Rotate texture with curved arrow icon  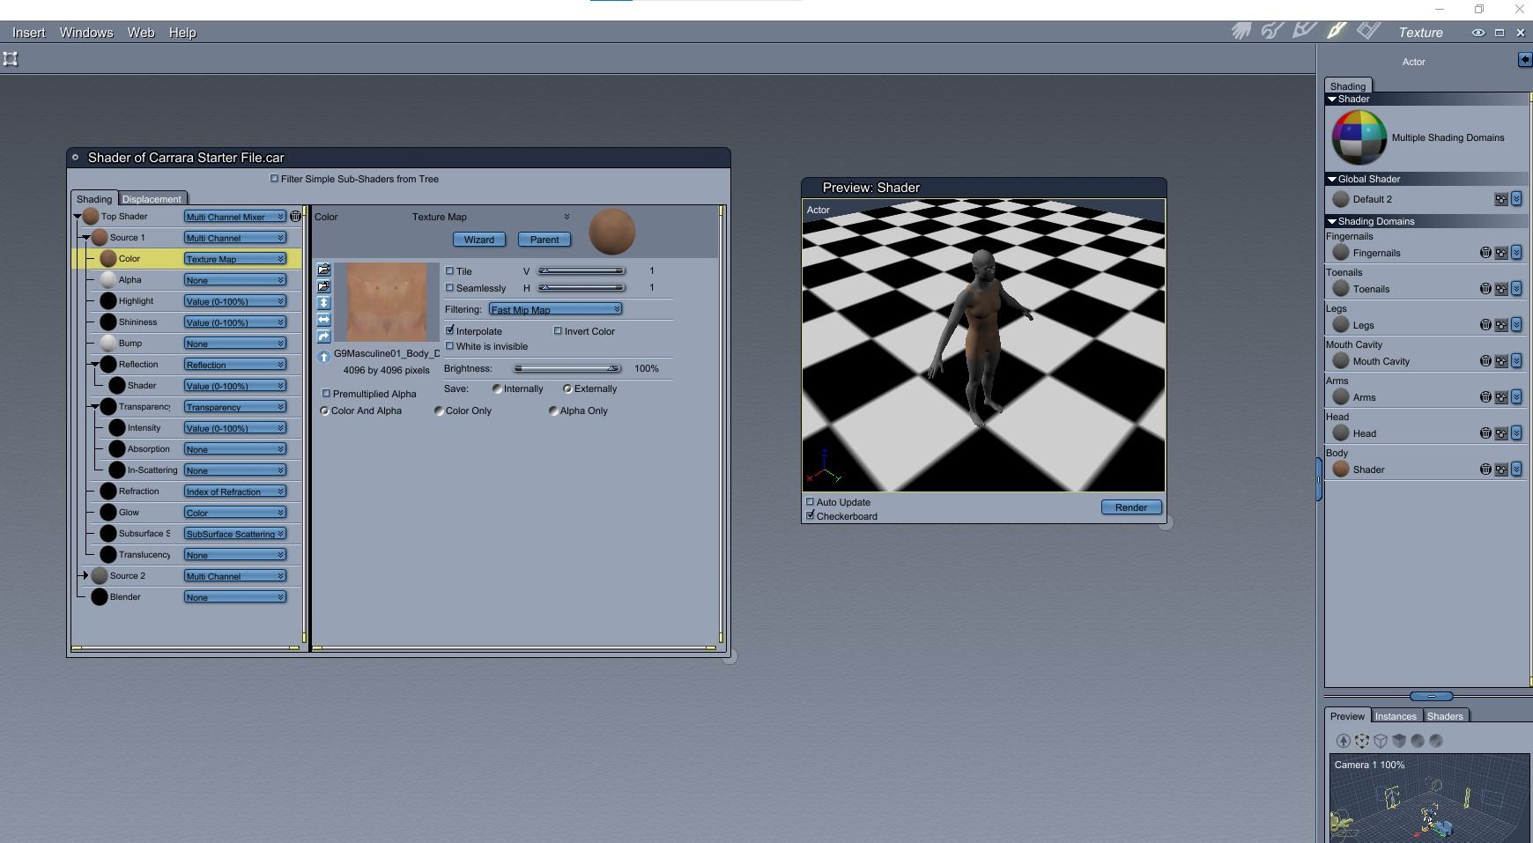click(x=323, y=336)
